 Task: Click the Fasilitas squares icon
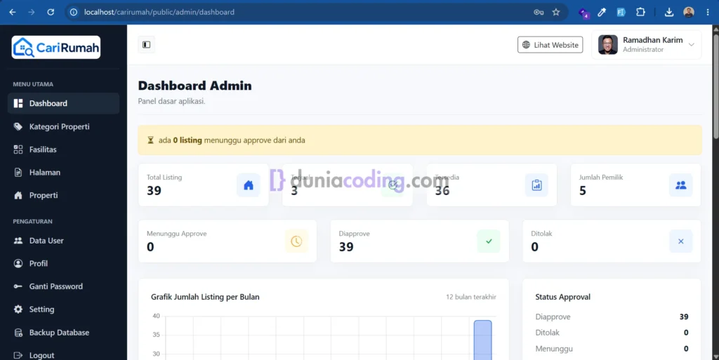(x=18, y=149)
